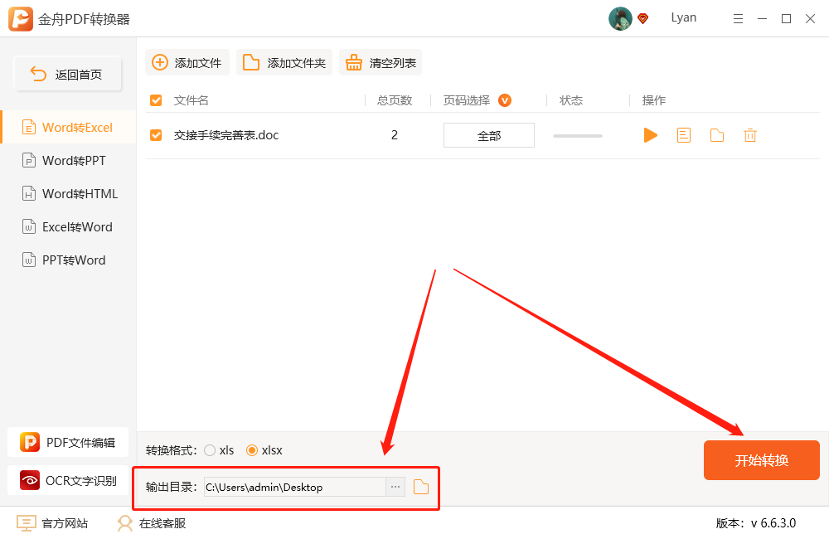Open output directory folder icon
The height and width of the screenshot is (539, 829).
coord(421,487)
